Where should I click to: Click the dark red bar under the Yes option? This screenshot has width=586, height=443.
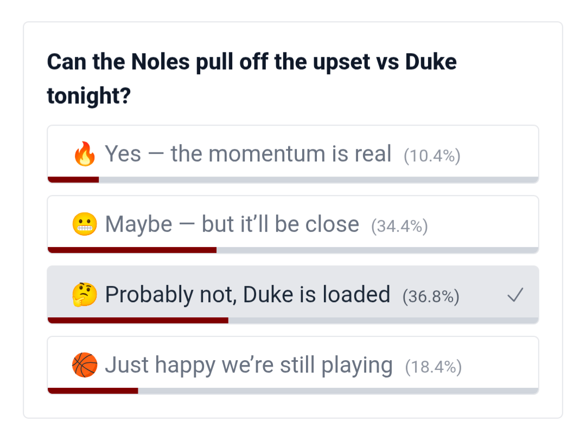coord(73,179)
